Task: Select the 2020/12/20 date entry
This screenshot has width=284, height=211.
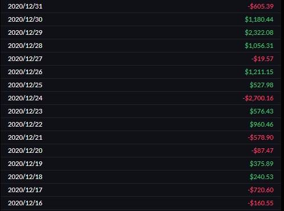Action: (x=25, y=151)
